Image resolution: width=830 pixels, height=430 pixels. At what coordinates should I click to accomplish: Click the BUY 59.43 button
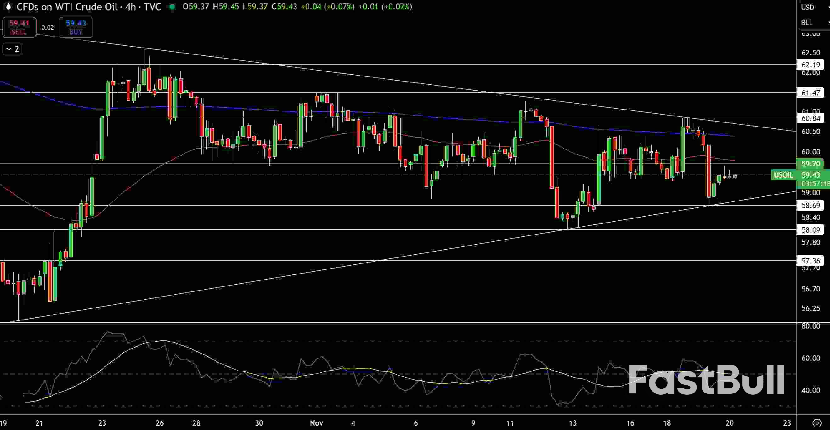click(x=76, y=27)
